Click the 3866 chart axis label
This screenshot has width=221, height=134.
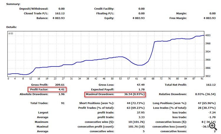point(208,68)
